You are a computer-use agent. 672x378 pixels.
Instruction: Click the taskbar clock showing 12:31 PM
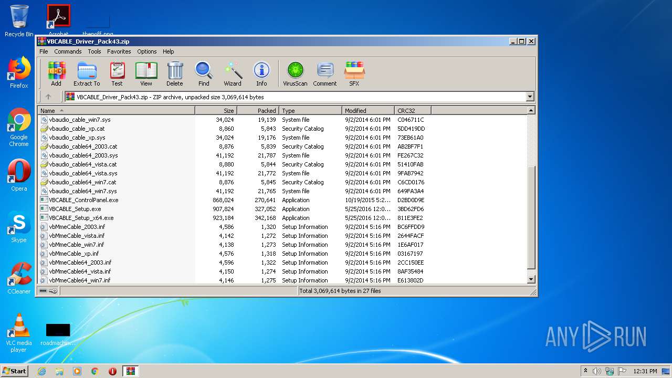[x=645, y=371]
